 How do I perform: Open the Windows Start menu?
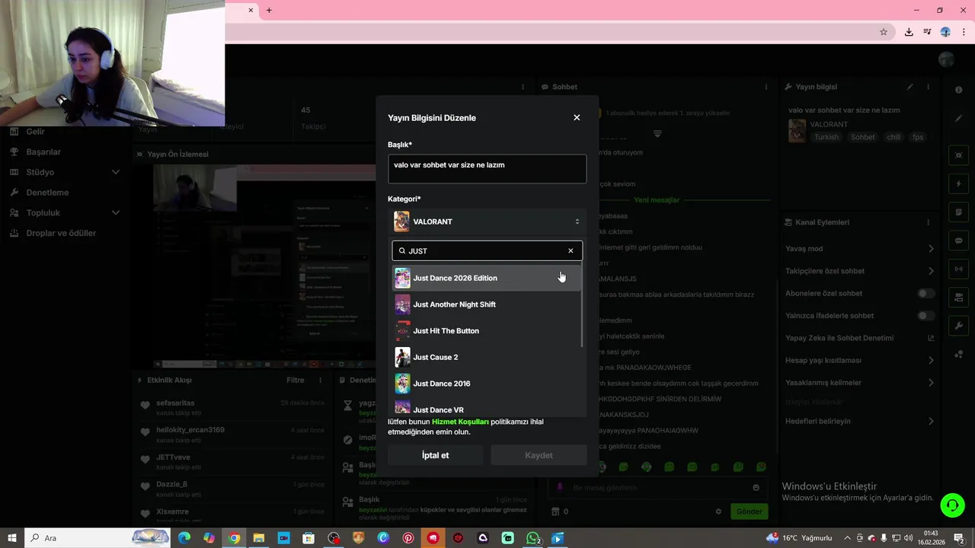[x=12, y=538]
